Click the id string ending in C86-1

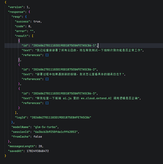64,46
